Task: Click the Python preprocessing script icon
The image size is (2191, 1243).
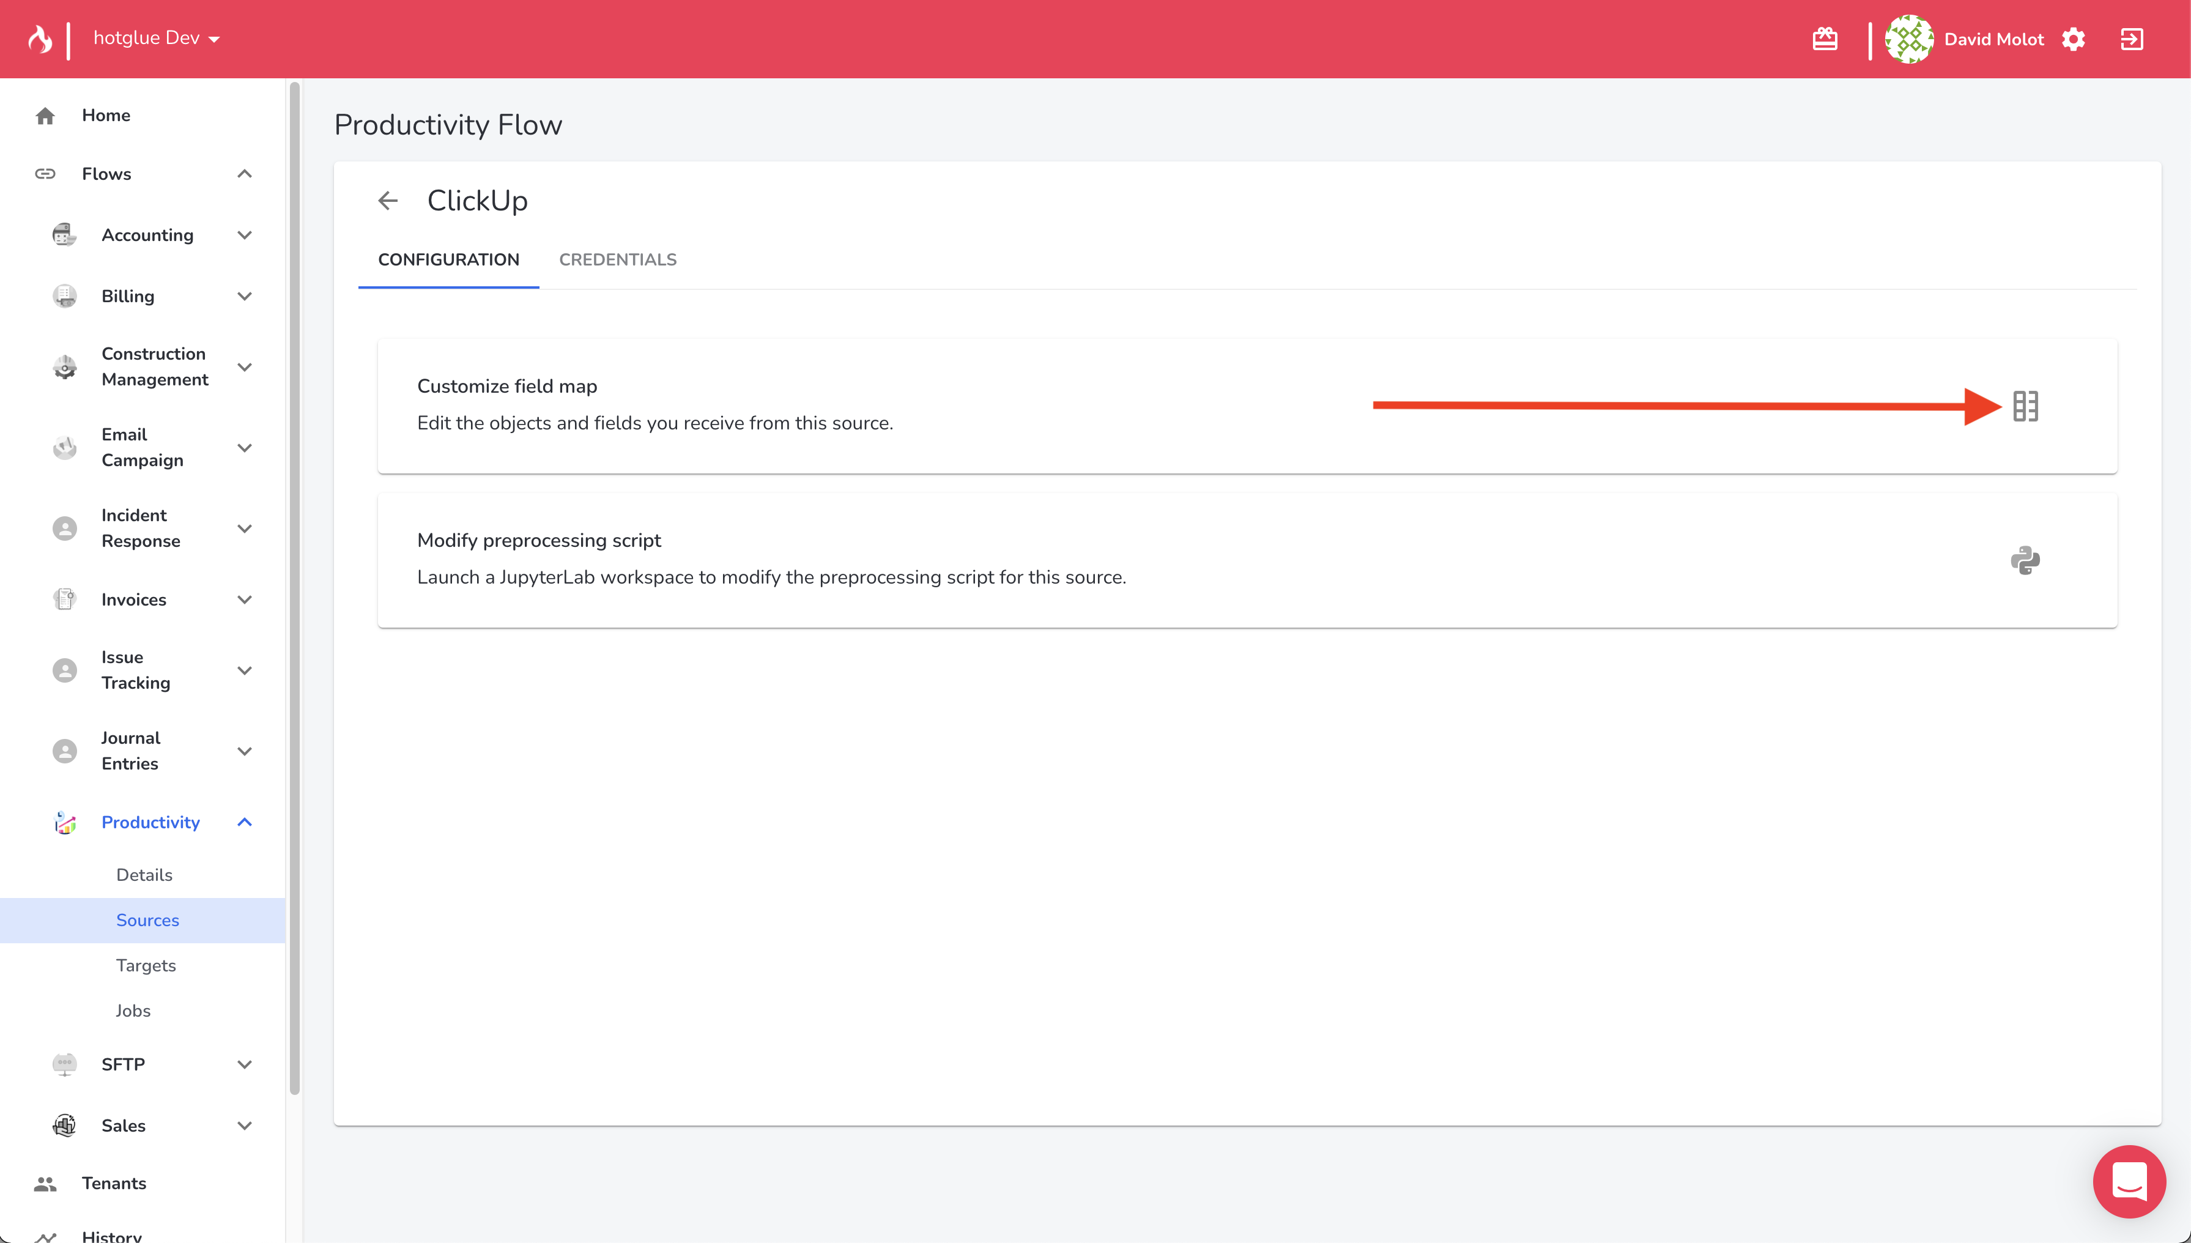Action: coord(2025,561)
